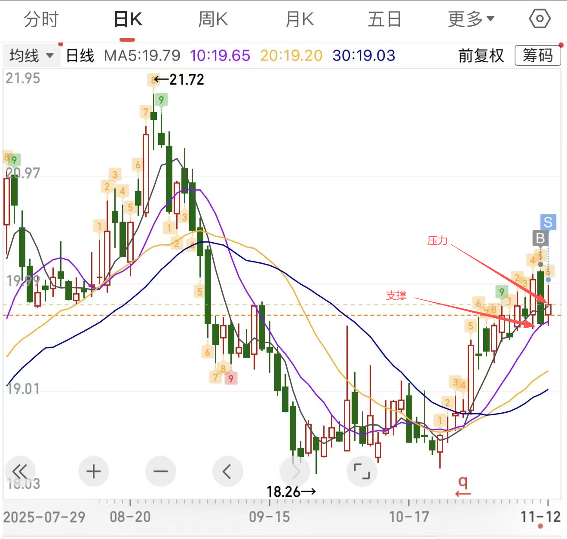567x539 pixels.
Task: Zoom in with the plus button
Action: pos(94,471)
